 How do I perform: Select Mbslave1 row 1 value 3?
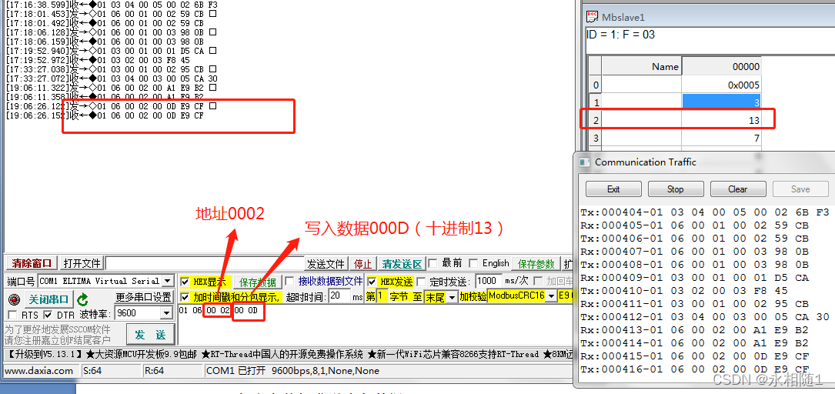click(x=721, y=102)
